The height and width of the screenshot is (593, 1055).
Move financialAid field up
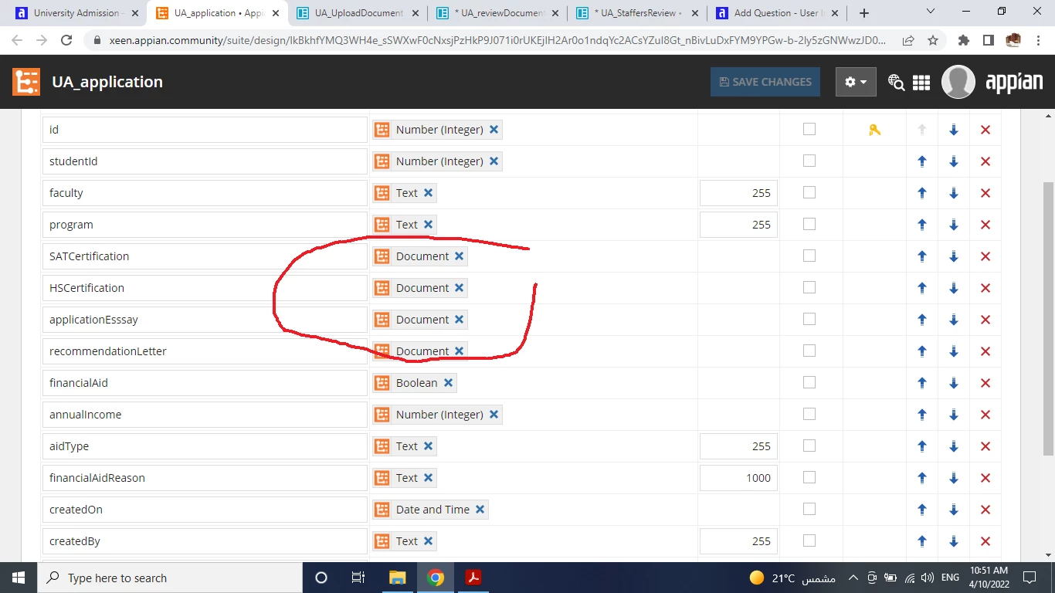921,383
